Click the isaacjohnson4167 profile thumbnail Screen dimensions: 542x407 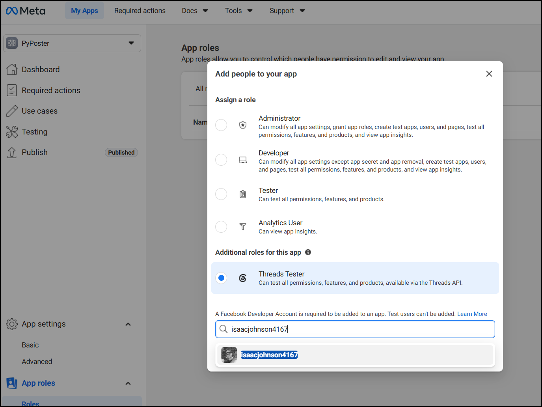229,355
